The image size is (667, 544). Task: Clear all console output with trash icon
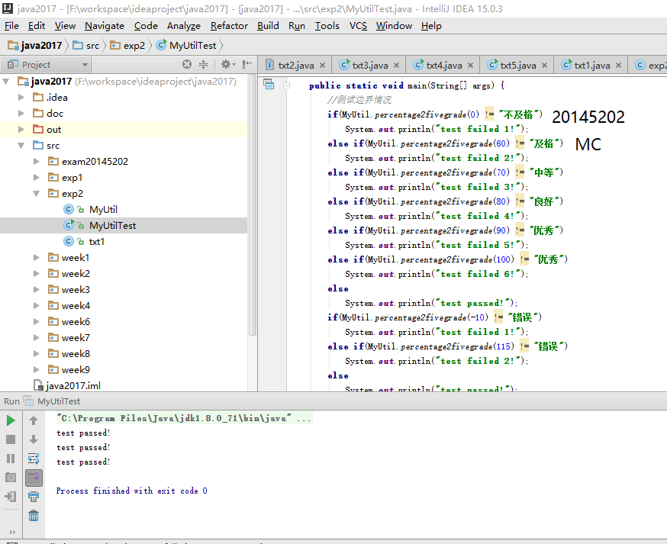click(34, 516)
